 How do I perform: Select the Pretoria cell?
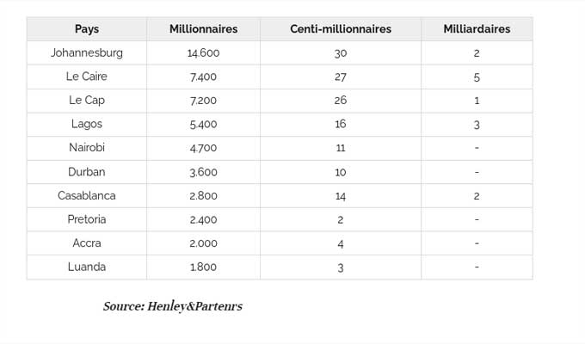(87, 219)
